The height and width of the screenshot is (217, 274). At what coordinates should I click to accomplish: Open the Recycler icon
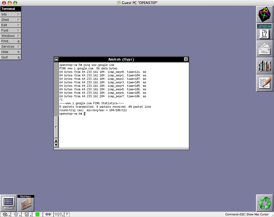tap(264, 203)
